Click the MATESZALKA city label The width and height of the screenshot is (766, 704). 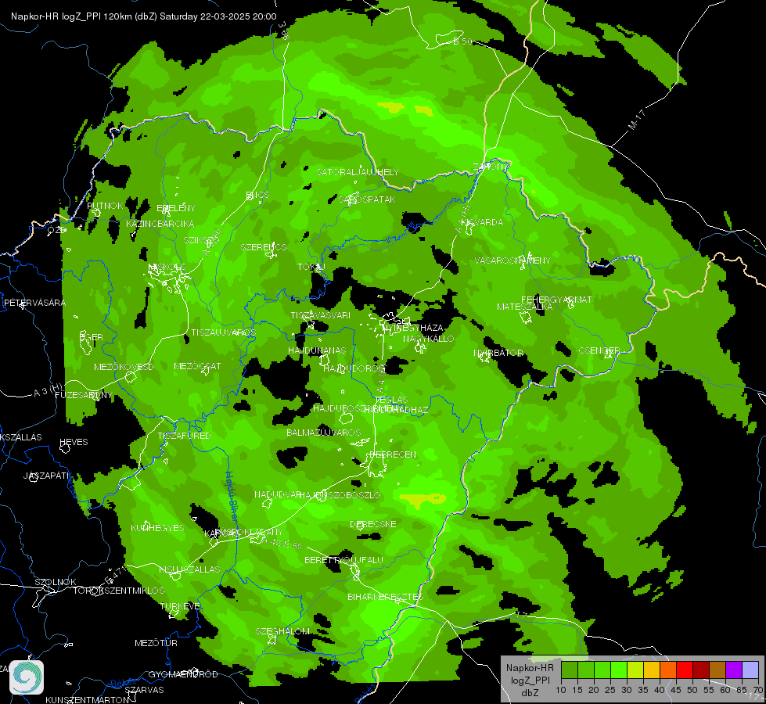525,307
